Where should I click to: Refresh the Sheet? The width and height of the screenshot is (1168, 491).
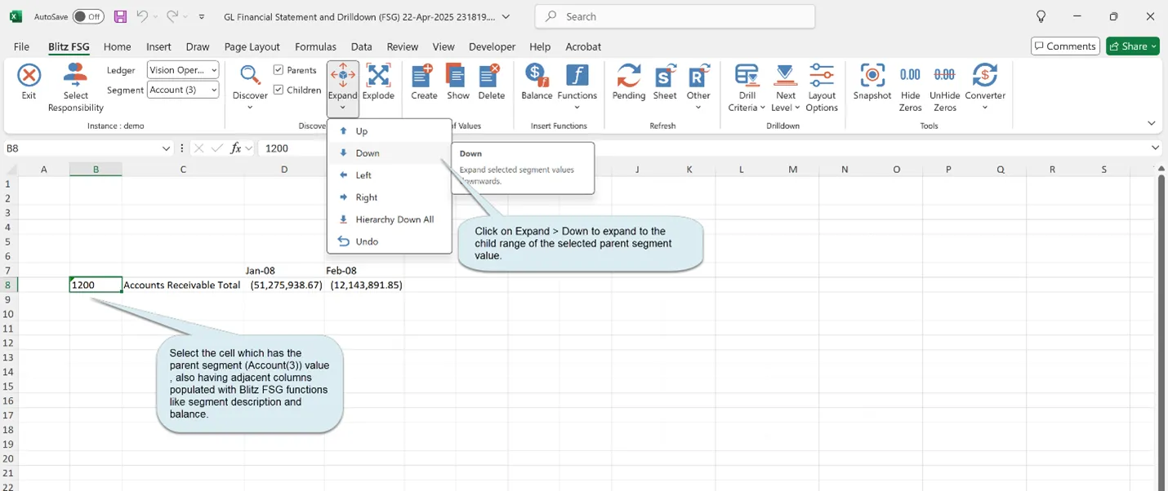[665, 82]
